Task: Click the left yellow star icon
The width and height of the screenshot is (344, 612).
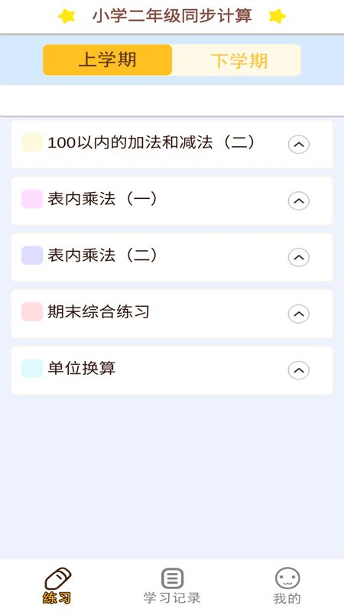Action: point(67,16)
